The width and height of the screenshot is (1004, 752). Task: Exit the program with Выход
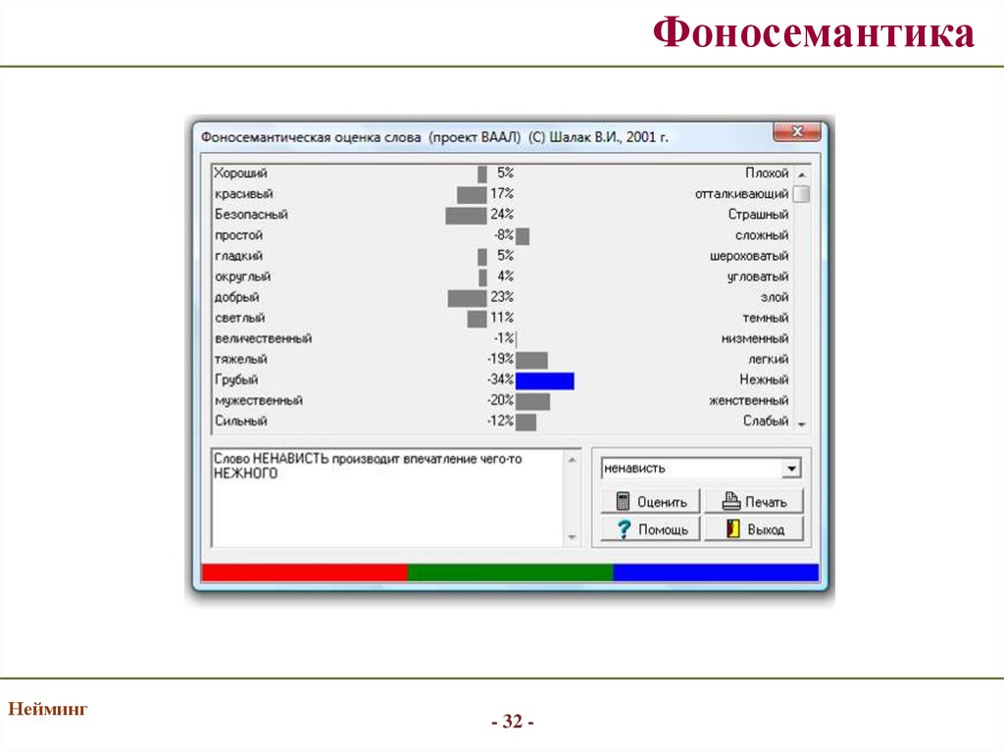(x=754, y=529)
